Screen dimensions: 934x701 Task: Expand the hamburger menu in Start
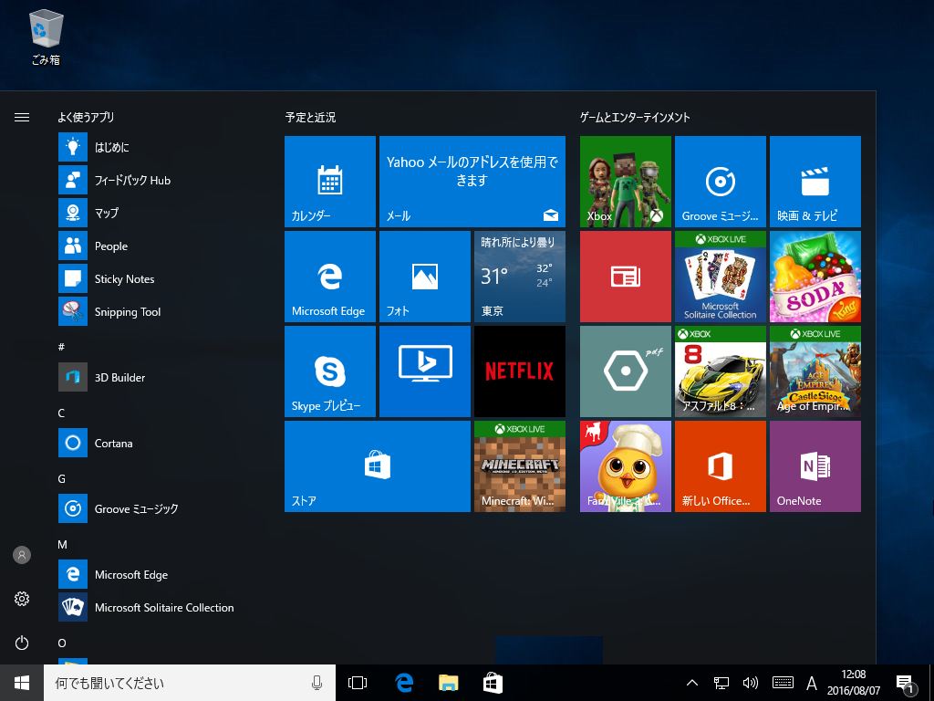tap(22, 118)
